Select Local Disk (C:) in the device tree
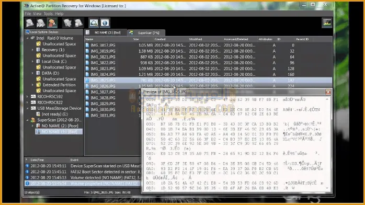The image size is (365, 205). coord(54,61)
